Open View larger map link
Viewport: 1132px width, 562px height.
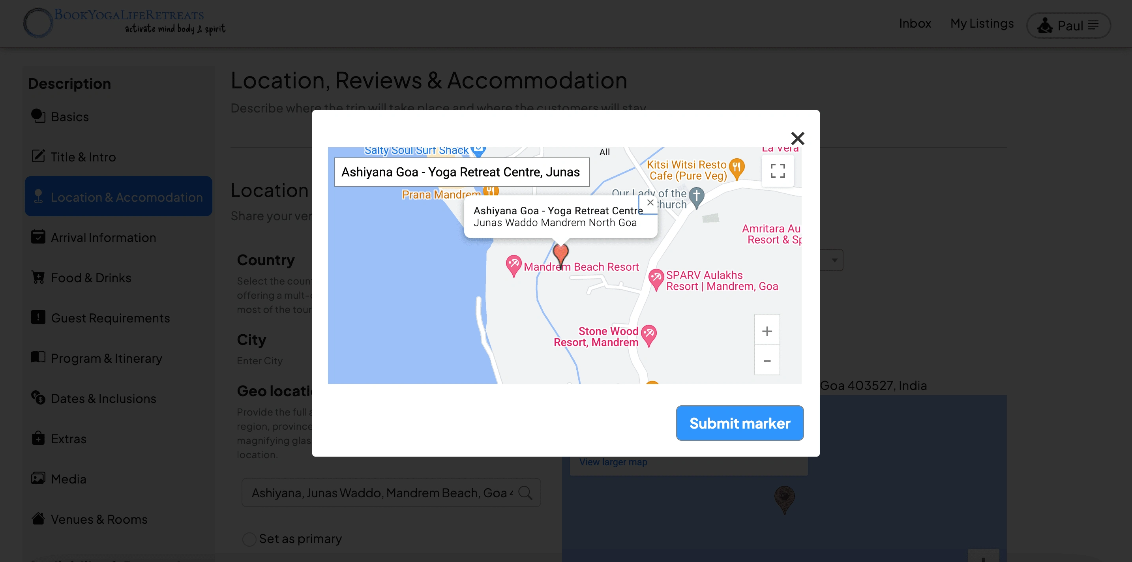[x=613, y=462]
